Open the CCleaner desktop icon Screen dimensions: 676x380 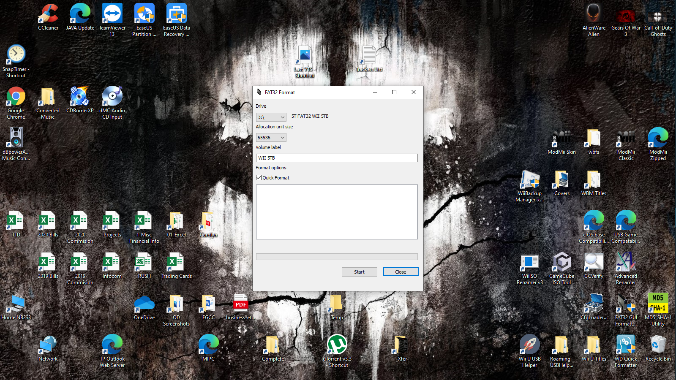(x=48, y=14)
